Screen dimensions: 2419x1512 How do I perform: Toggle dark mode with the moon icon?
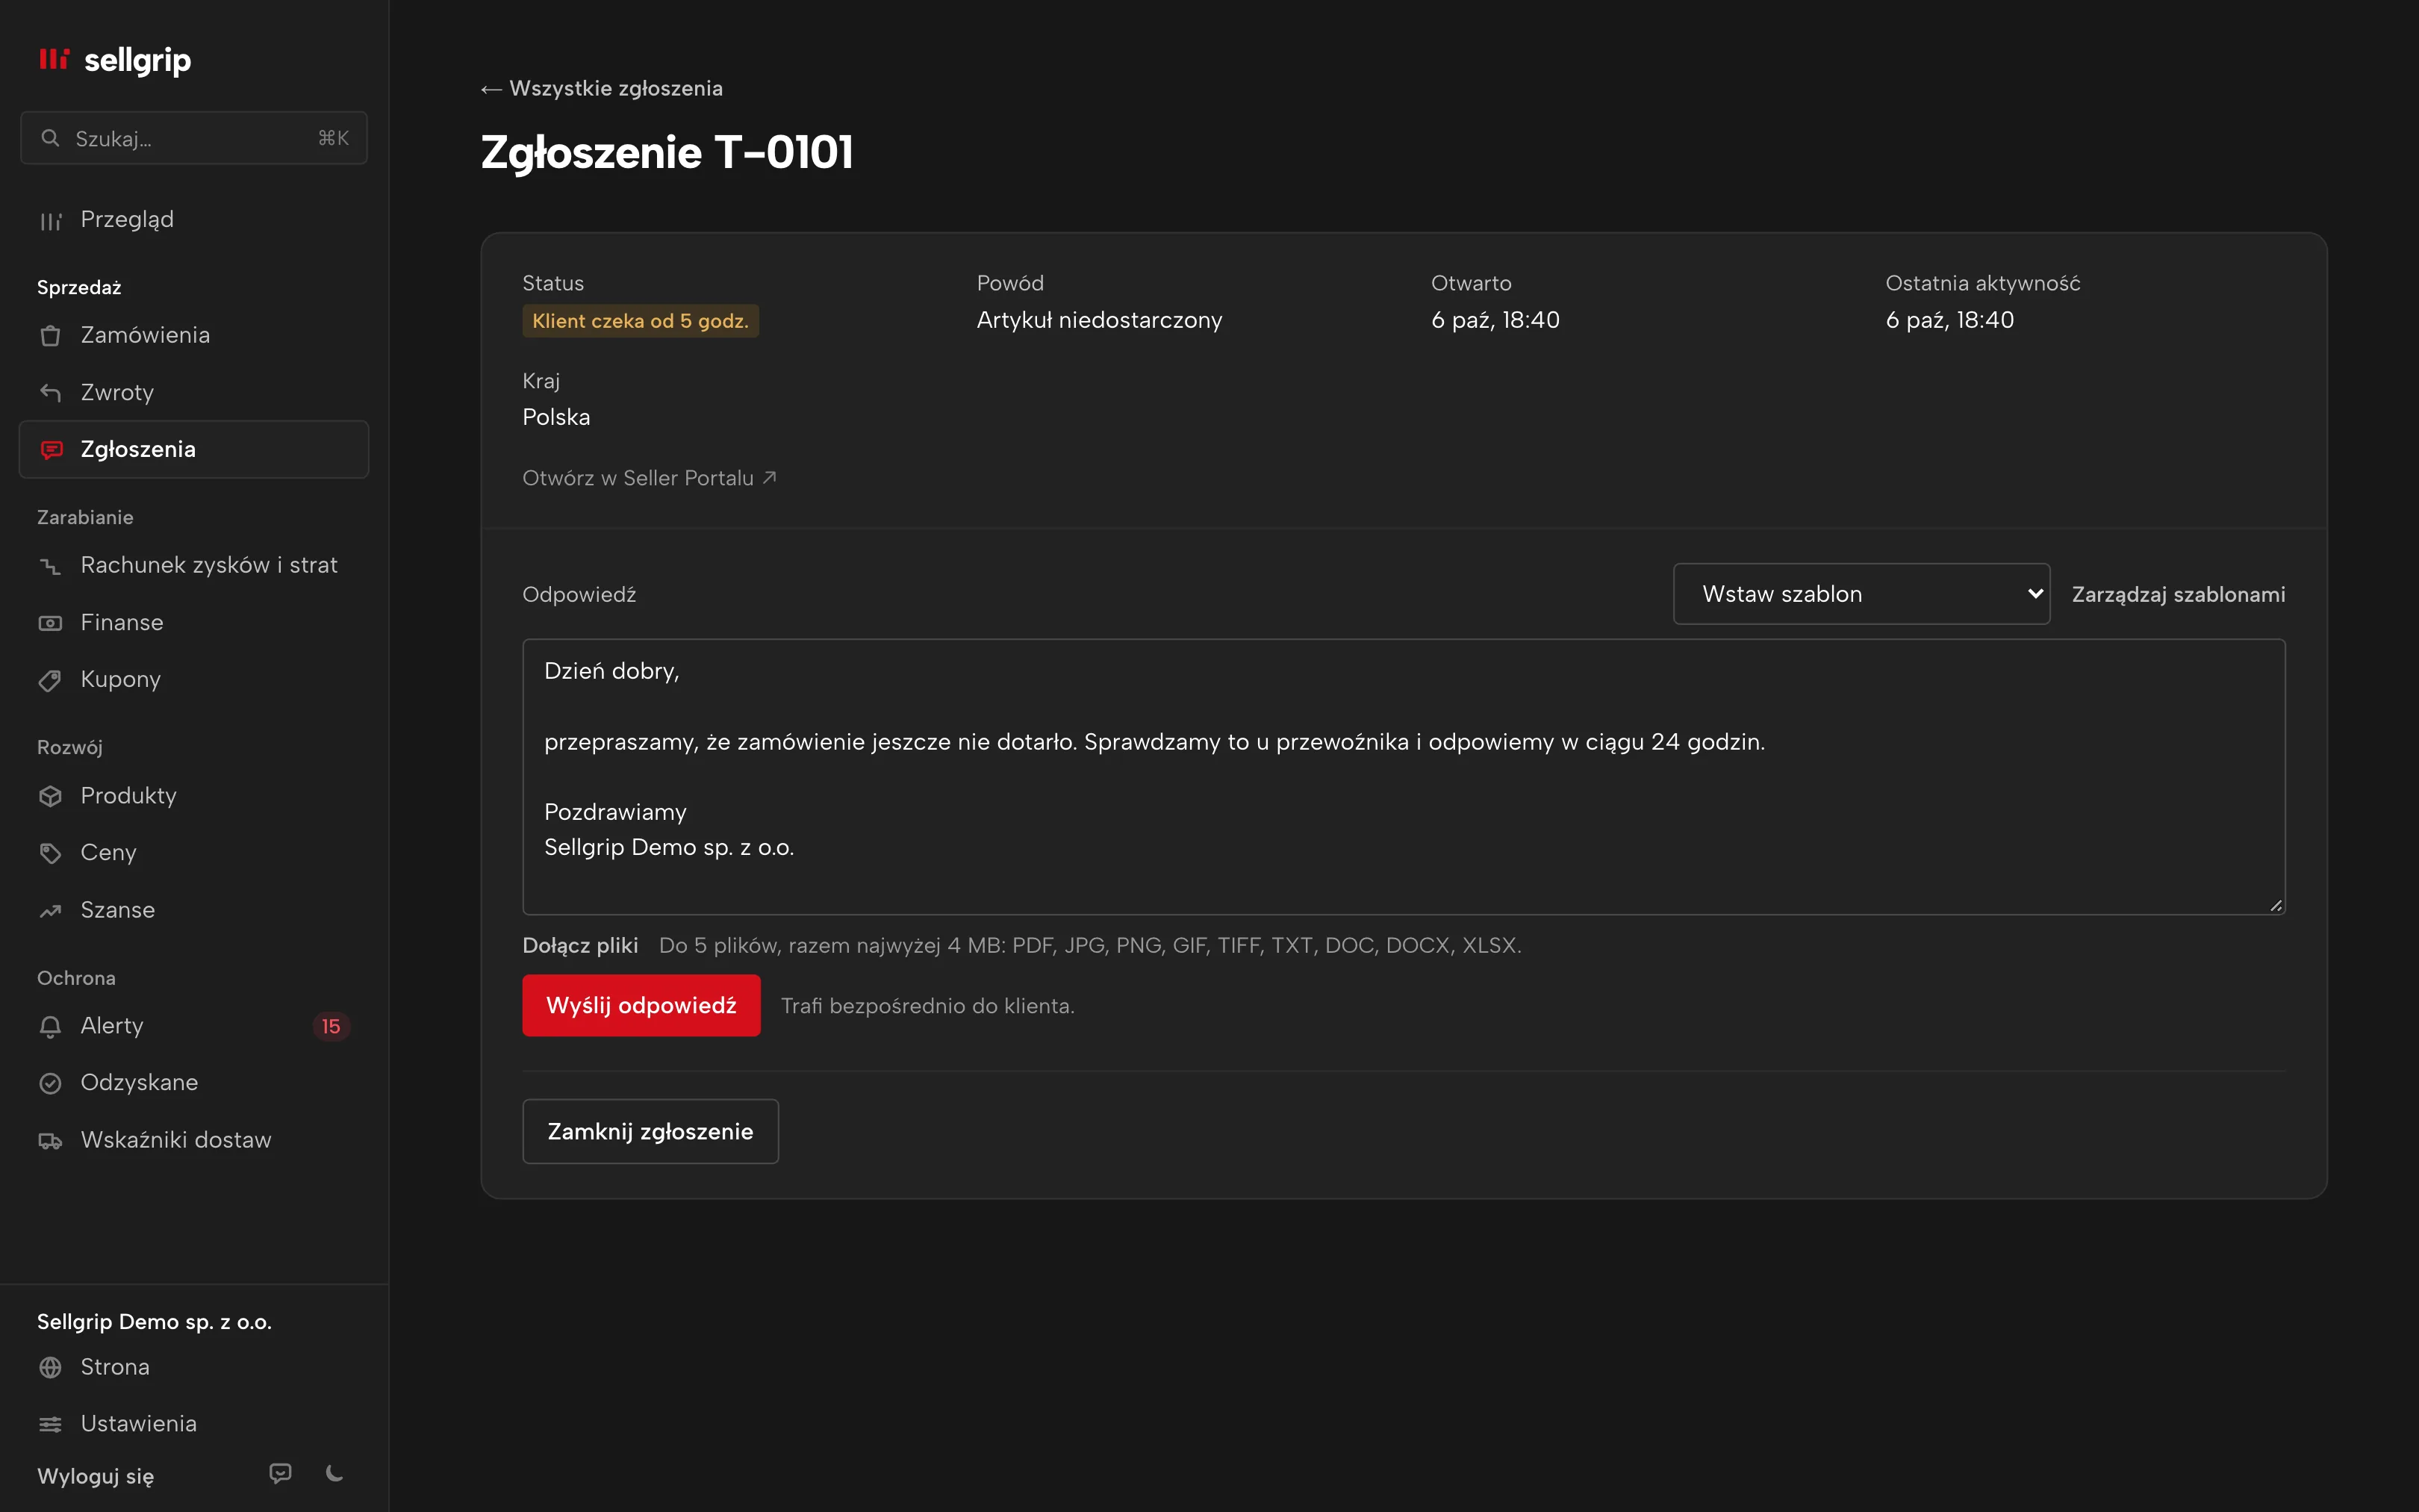point(335,1473)
